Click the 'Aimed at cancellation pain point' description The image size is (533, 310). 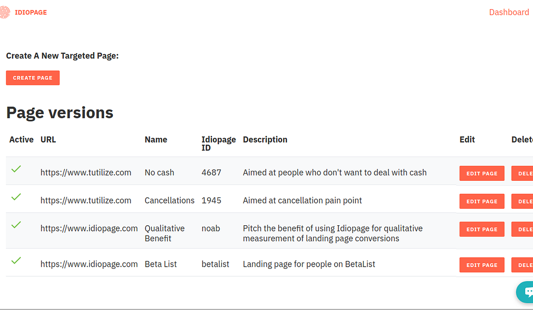coord(302,200)
